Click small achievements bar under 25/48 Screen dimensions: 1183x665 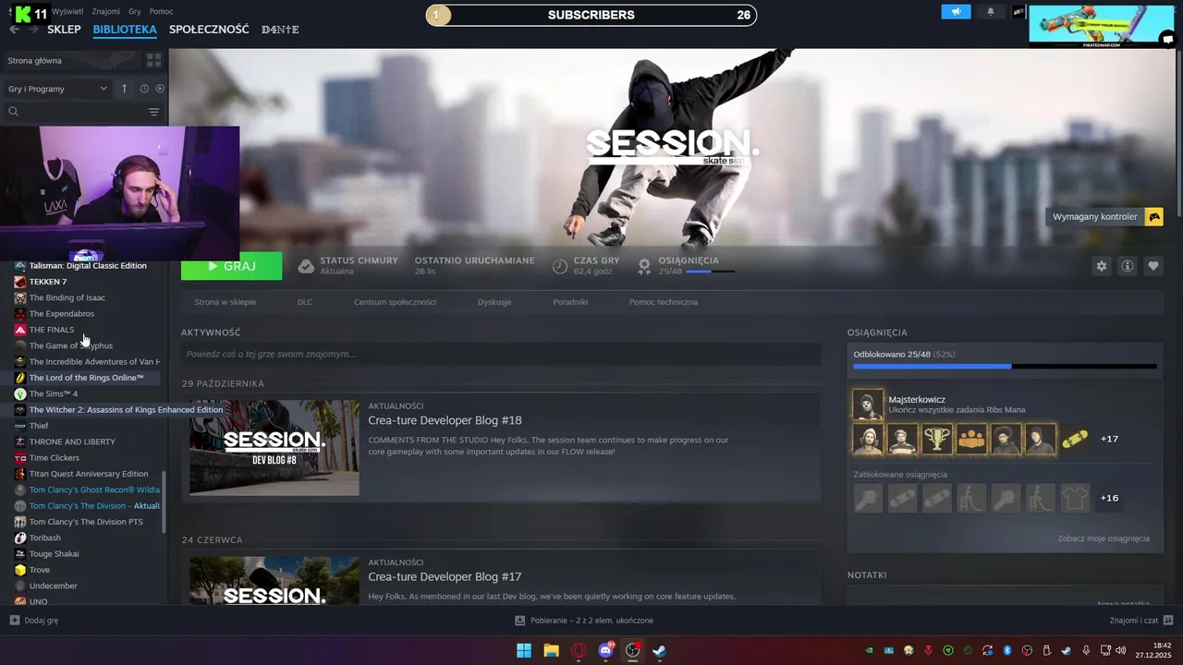[x=710, y=272]
